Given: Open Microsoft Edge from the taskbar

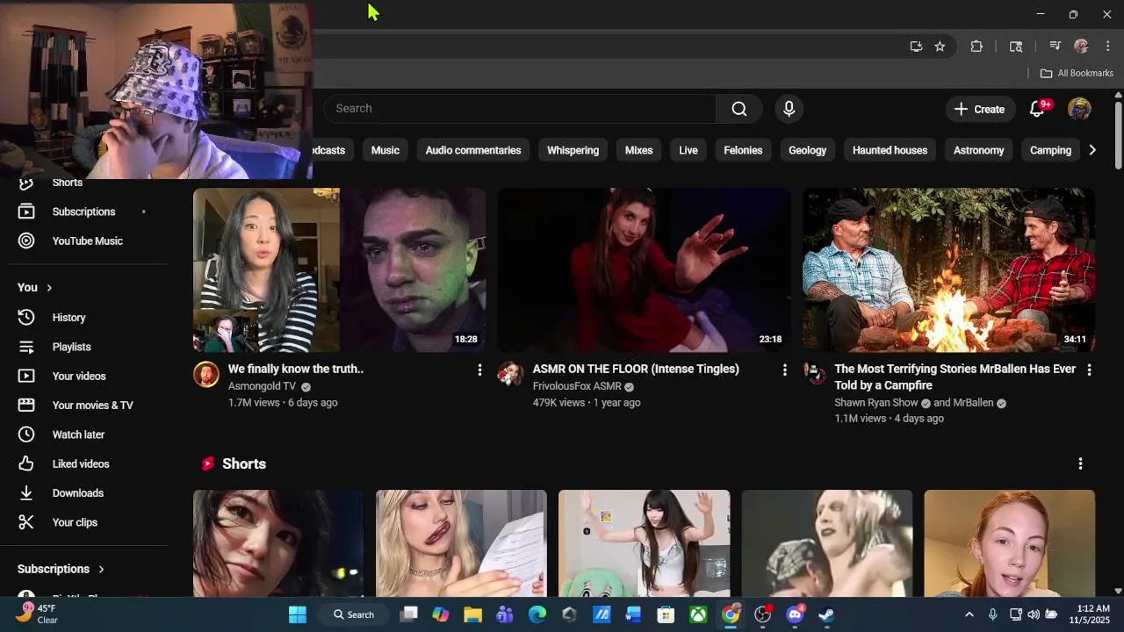Looking at the screenshot, I should [537, 614].
